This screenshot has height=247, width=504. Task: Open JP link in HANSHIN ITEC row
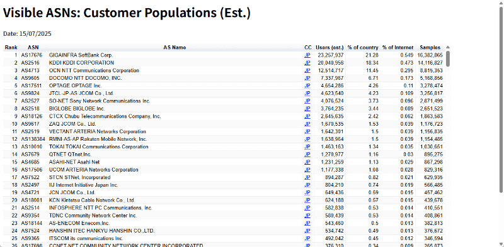307,231
